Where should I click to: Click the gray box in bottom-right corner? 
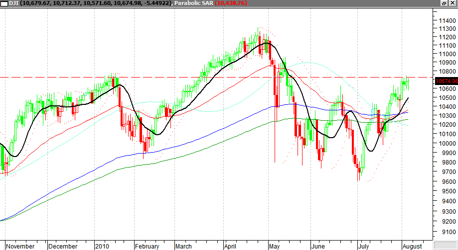[x=445, y=246]
